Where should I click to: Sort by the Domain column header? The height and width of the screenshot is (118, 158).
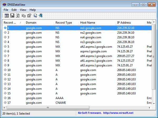coord(39,23)
